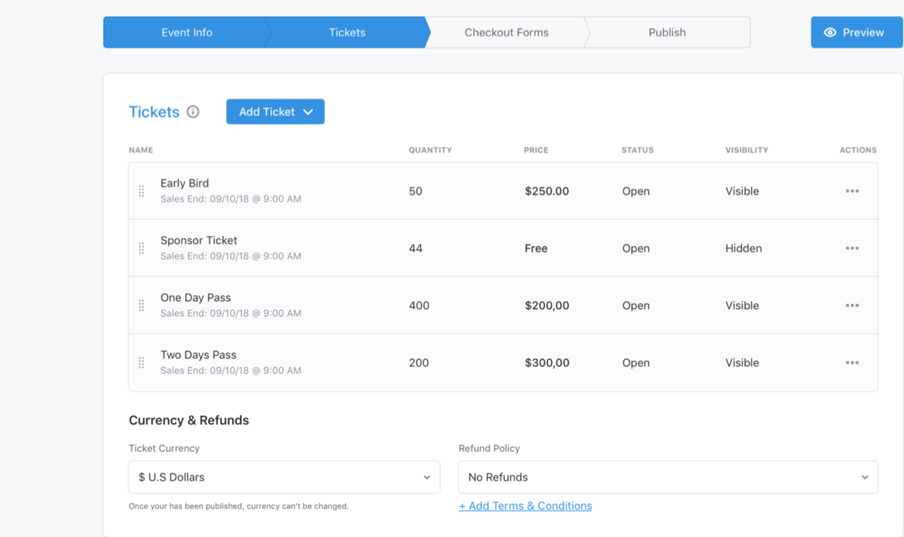Go to the Event Info step
This screenshot has width=904, height=537.
(187, 32)
